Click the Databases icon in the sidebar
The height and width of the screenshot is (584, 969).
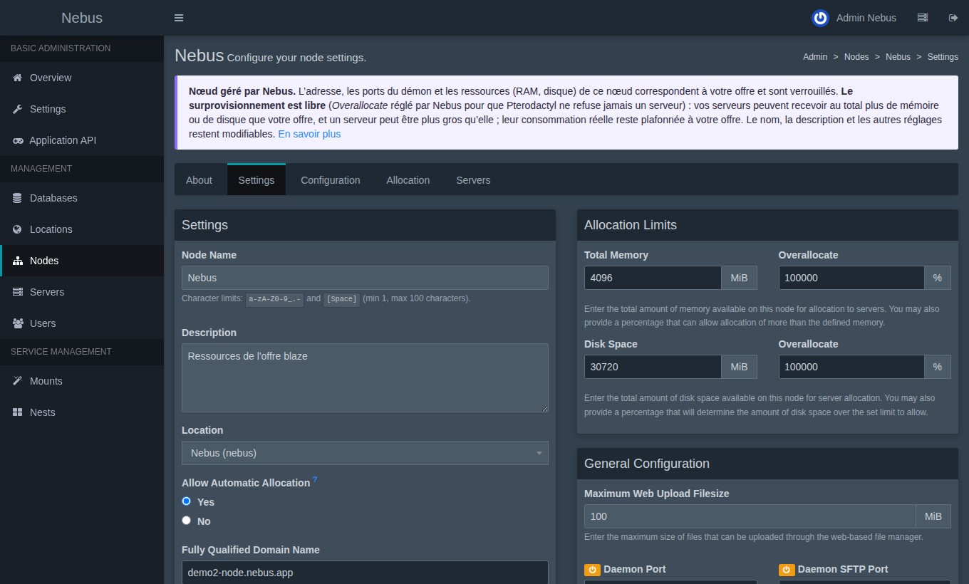pyautogui.click(x=17, y=198)
